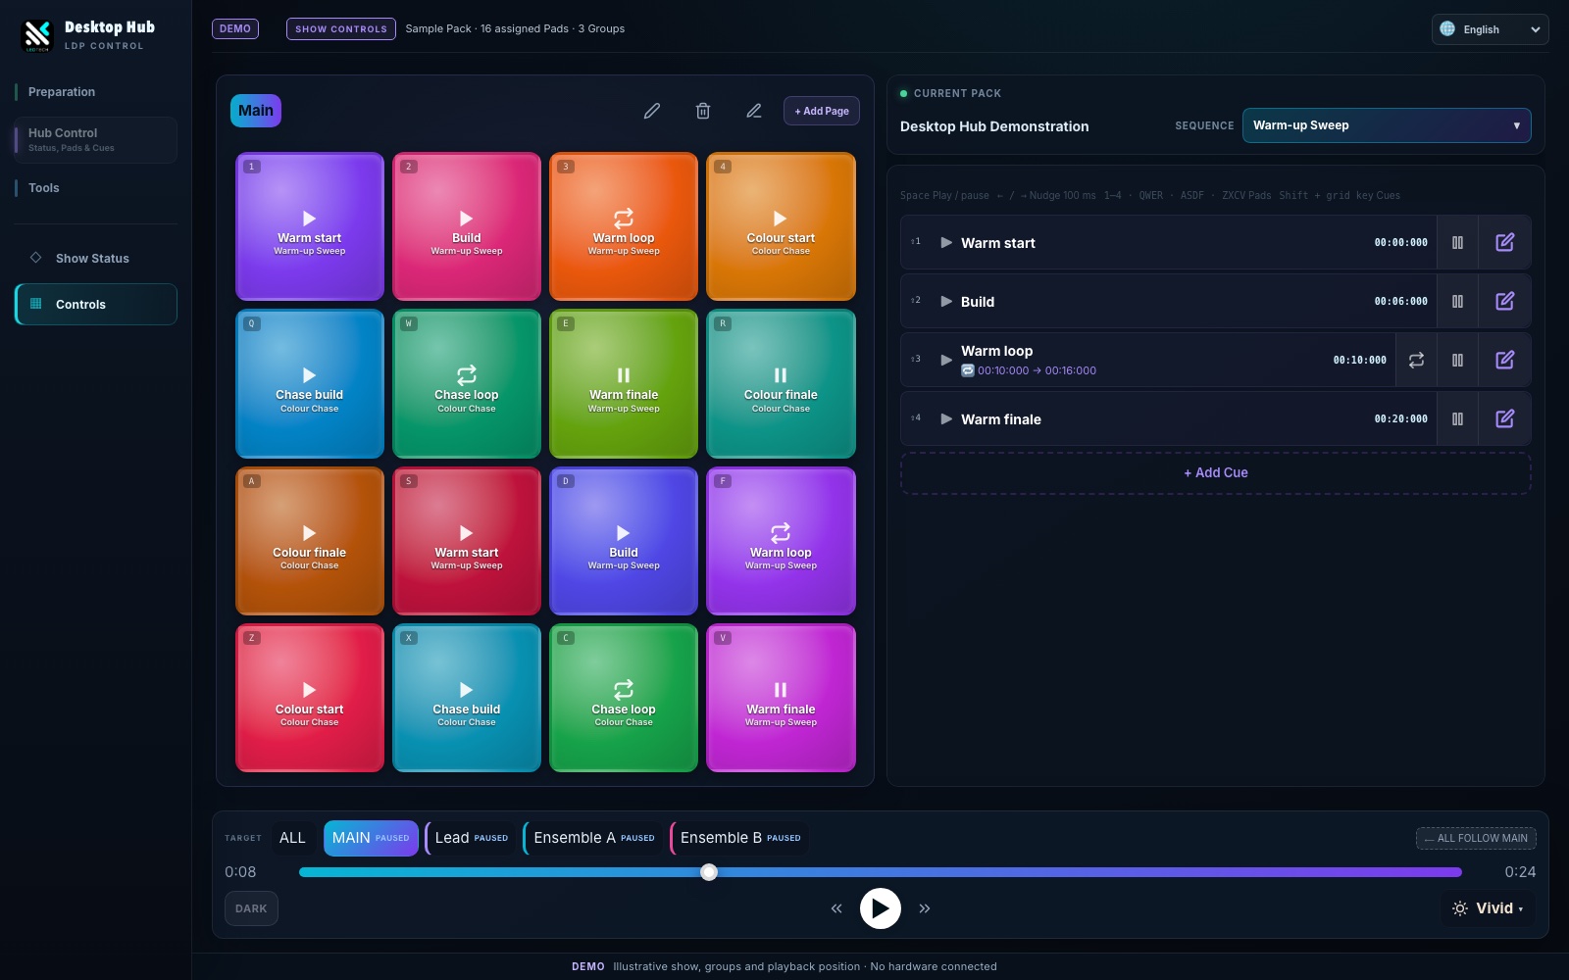Viewport: 1569px width, 980px height.
Task: Click the pause icon in the Build cue row
Action: click(x=1457, y=301)
